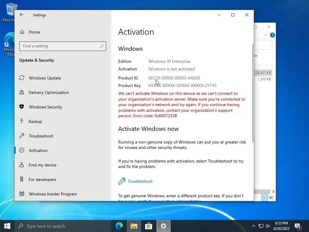Click the Windows Update sync icon

[x=22, y=78]
